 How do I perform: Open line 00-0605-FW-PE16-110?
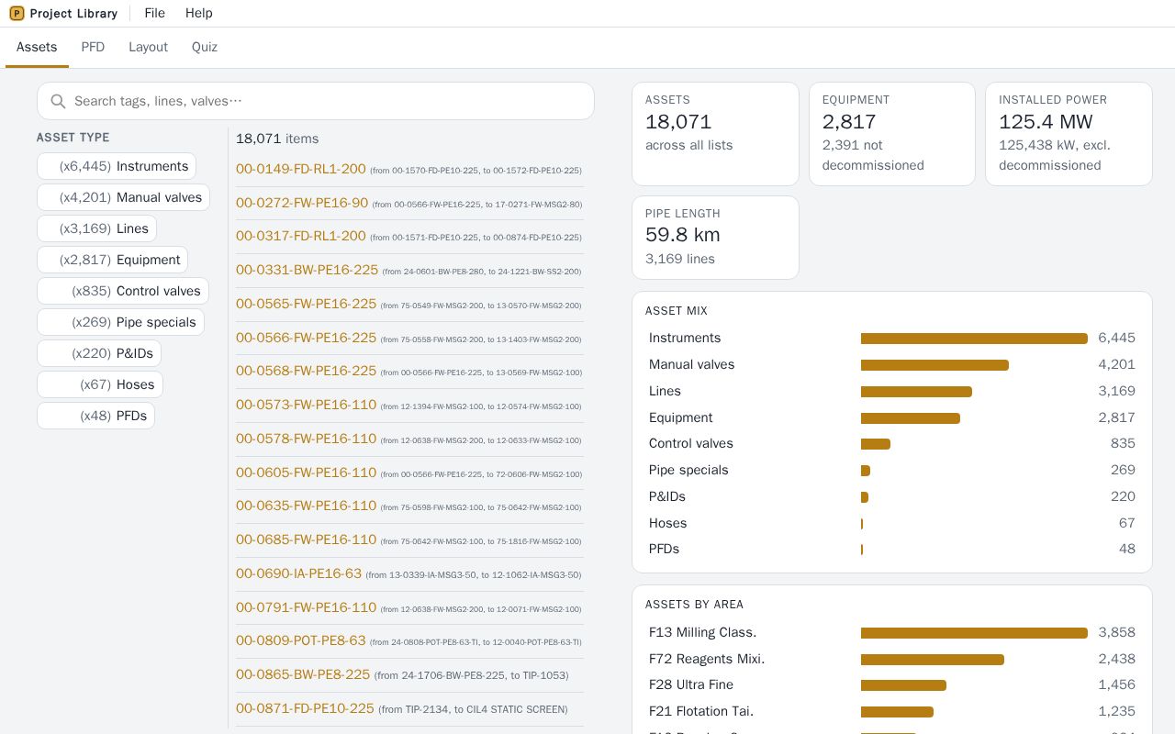[307, 473]
